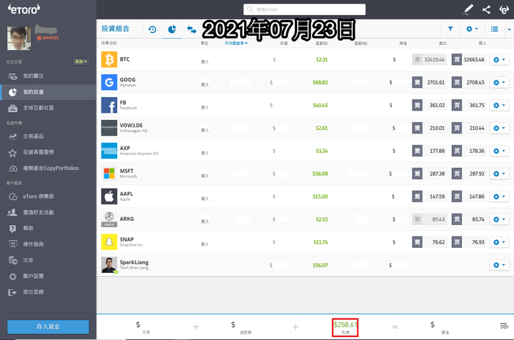This screenshot has height=340, width=514.
Task: Click MSFT buy price 287.92
Action: [469, 174]
